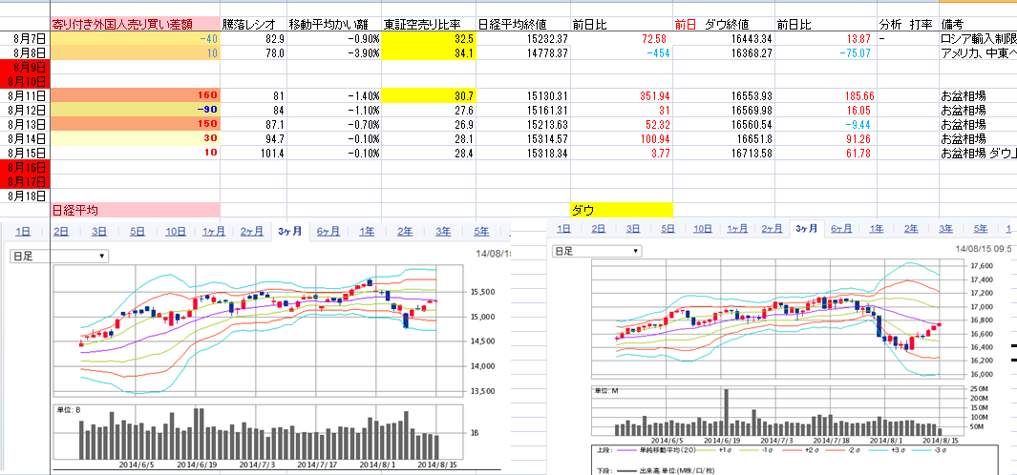Viewport: 1017px width, 475px height.
Task: Click the yellow ダウ label cell
Action: coord(621,209)
